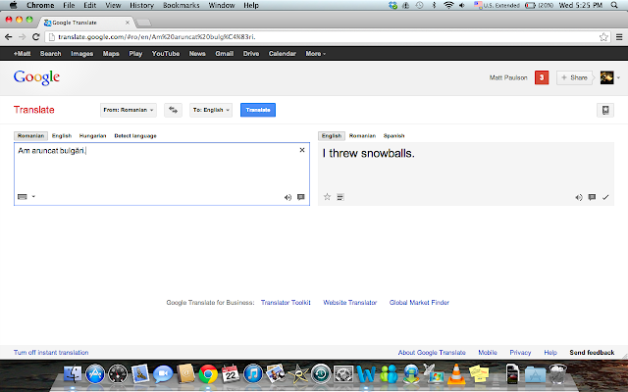Open the From: Romanian language dropdown
The width and height of the screenshot is (628, 392).
(129, 110)
